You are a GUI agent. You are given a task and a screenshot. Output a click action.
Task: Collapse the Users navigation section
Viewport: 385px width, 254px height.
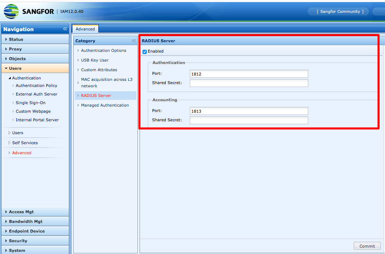[x=35, y=68]
